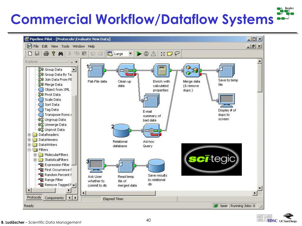Select the Flat-File data component

click(96, 71)
